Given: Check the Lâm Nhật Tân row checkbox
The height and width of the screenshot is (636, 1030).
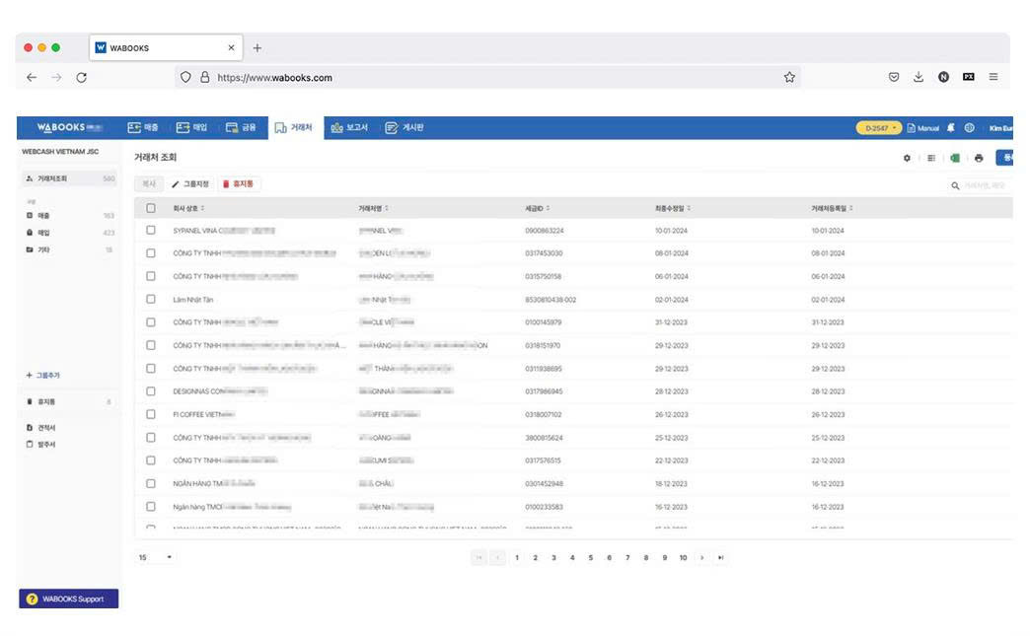Looking at the screenshot, I should pyautogui.click(x=151, y=300).
